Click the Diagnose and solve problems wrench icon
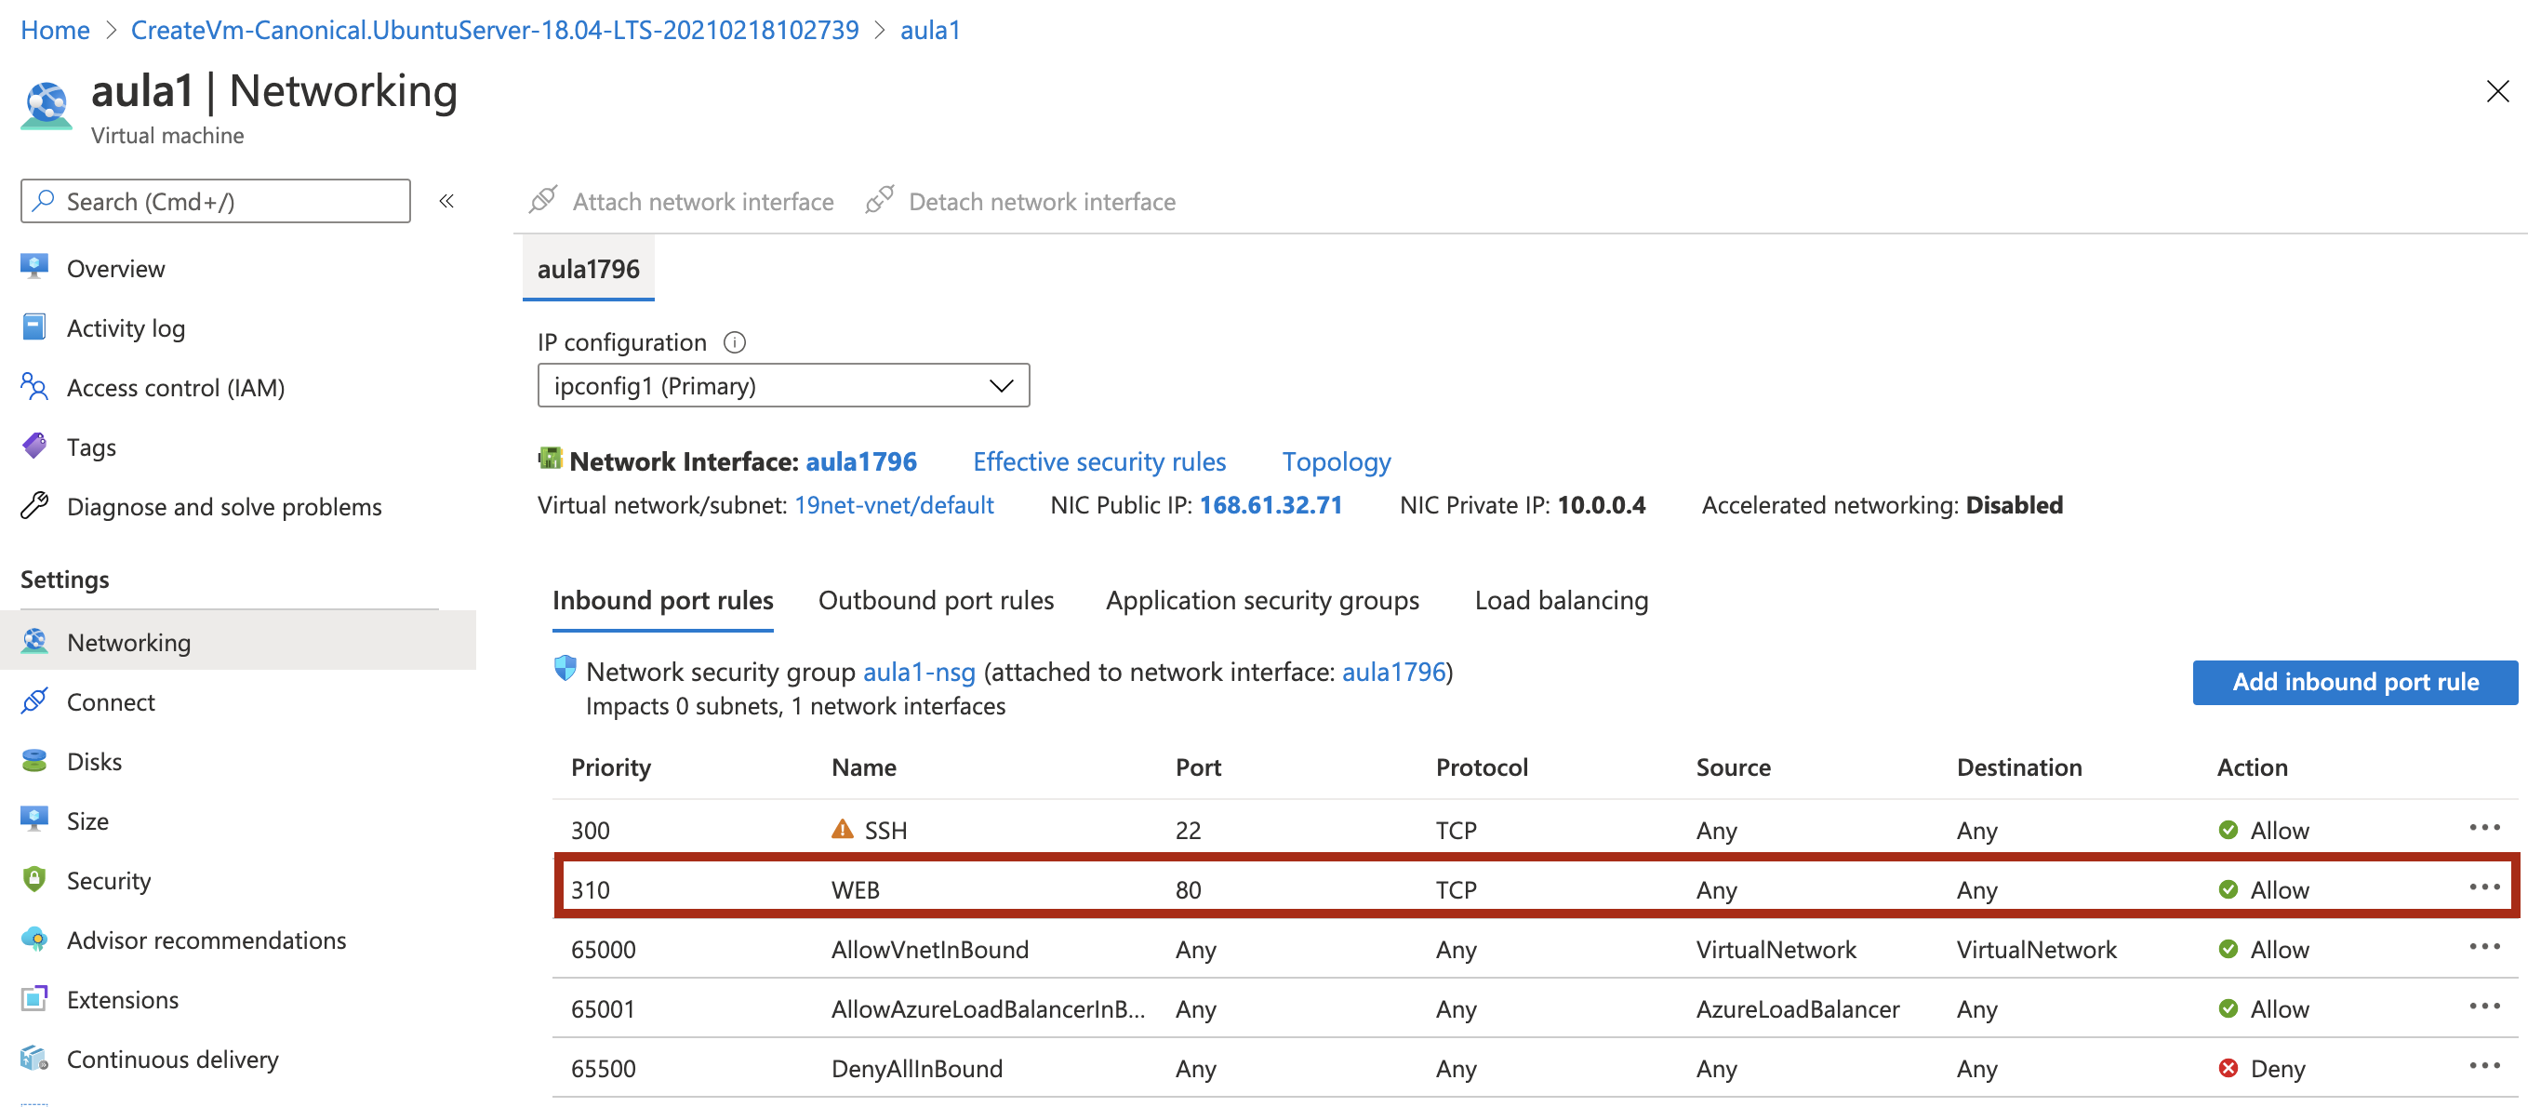Image resolution: width=2541 pixels, height=1107 pixels. [34, 506]
